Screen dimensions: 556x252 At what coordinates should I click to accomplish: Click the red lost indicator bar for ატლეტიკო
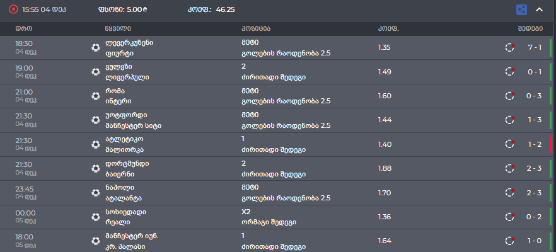click(550, 144)
